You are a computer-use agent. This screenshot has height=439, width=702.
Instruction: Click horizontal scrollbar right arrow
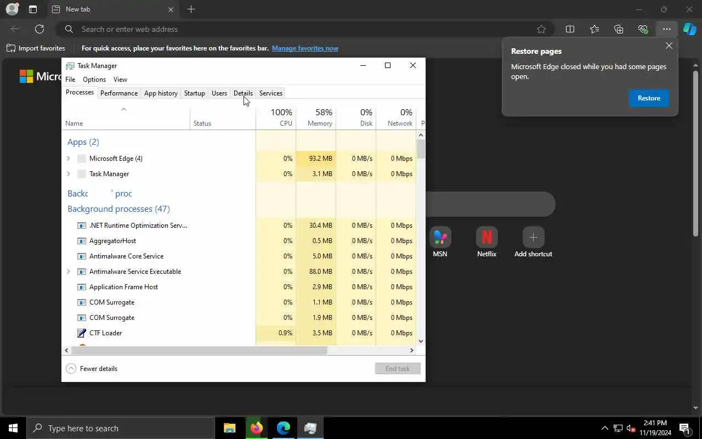point(411,350)
